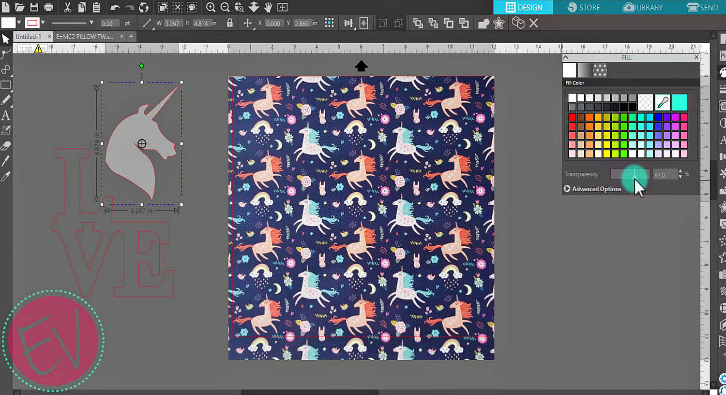Click the Undo arrow icon
The width and height of the screenshot is (726, 395).
[115, 7]
